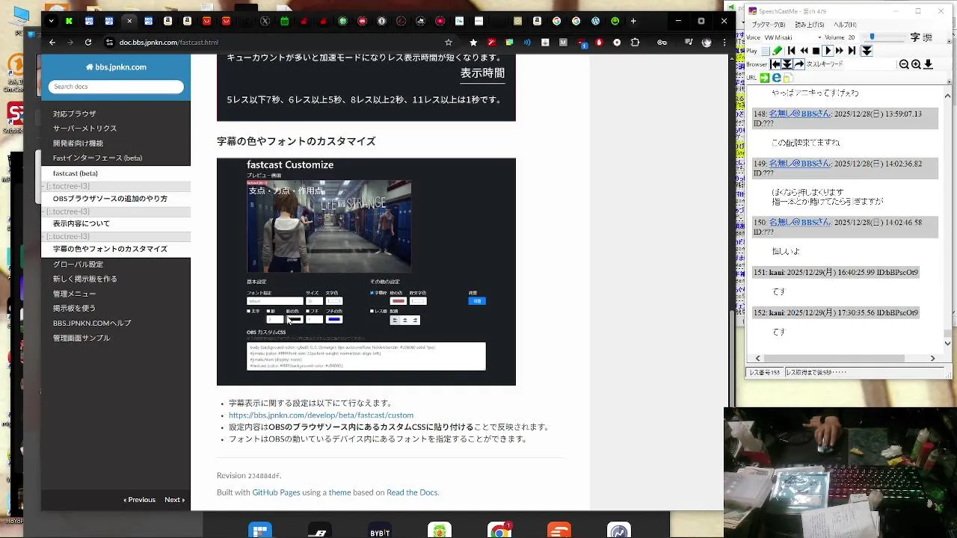The height and width of the screenshot is (538, 957).
Task: Open Chrome from the taskbar
Action: 499,530
